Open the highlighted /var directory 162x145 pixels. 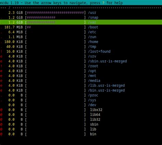tap(81, 22)
